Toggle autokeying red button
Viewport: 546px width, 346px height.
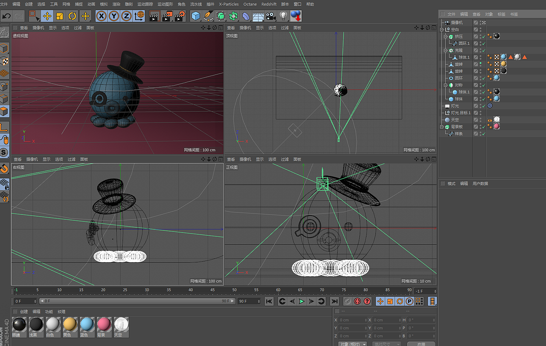click(357, 301)
